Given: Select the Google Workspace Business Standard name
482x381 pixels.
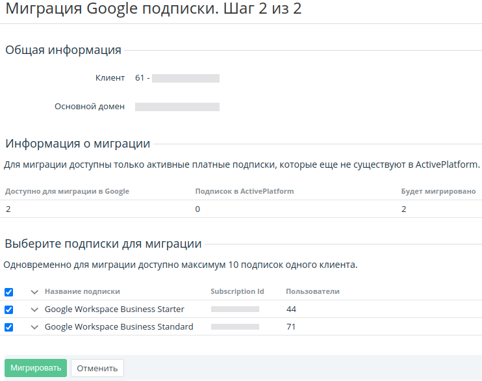Looking at the screenshot, I should [x=119, y=326].
